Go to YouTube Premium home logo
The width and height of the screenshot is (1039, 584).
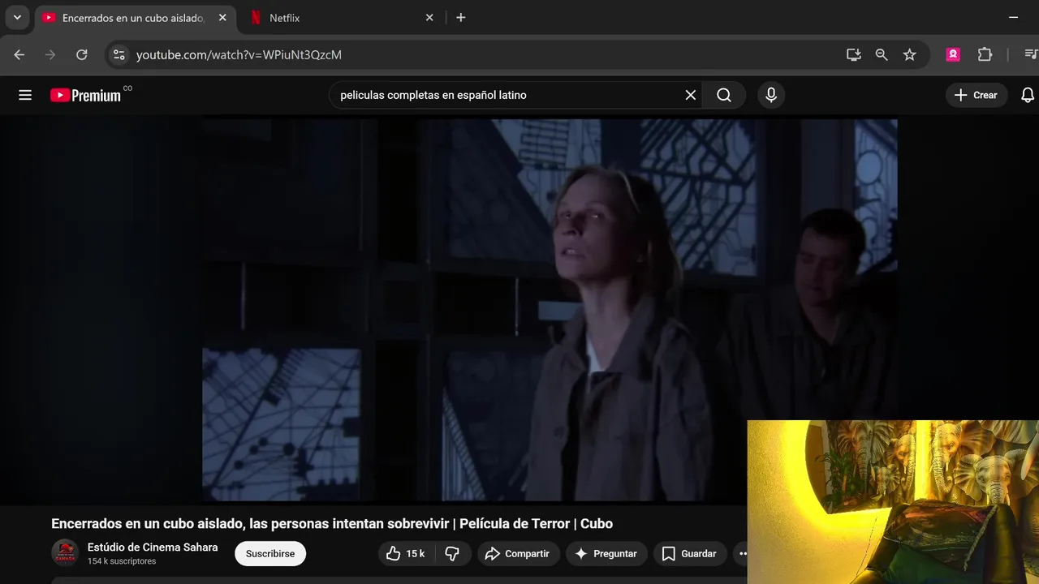point(85,95)
